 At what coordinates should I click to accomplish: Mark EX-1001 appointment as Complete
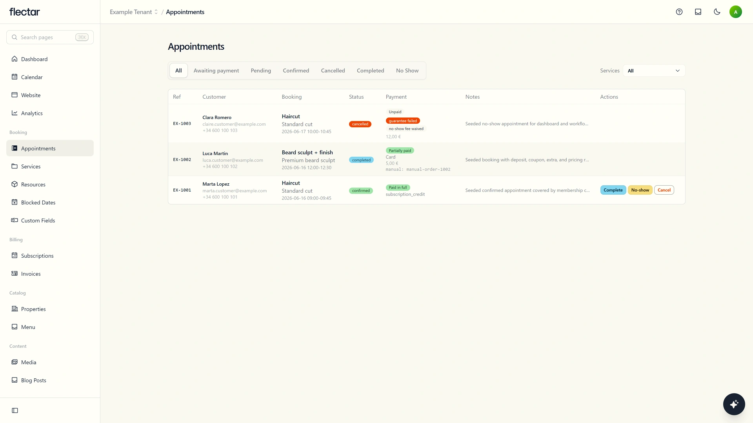[613, 190]
